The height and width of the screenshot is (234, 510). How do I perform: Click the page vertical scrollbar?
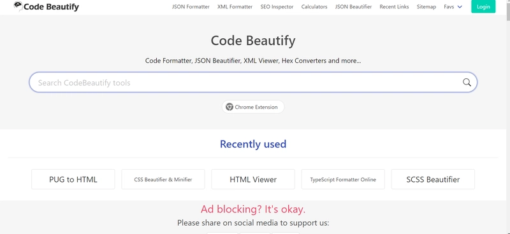pos(507,117)
